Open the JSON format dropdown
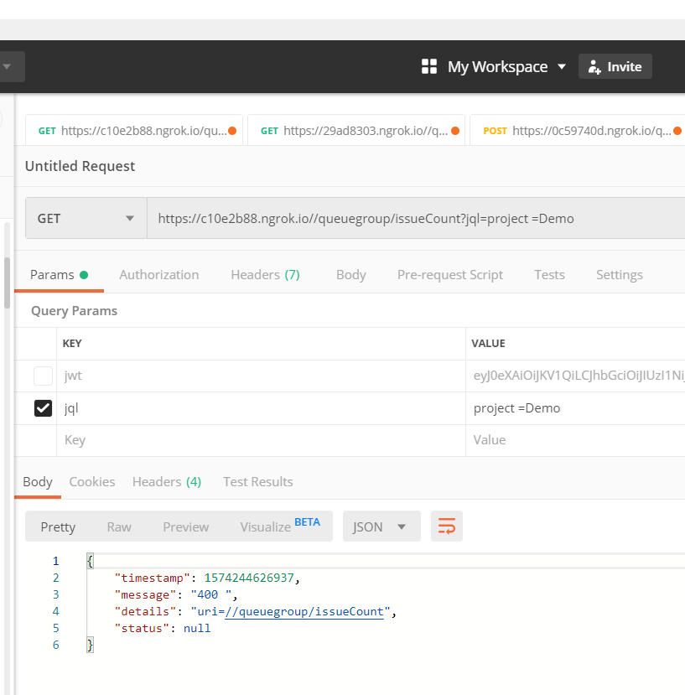This screenshot has width=685, height=695. 381,526
